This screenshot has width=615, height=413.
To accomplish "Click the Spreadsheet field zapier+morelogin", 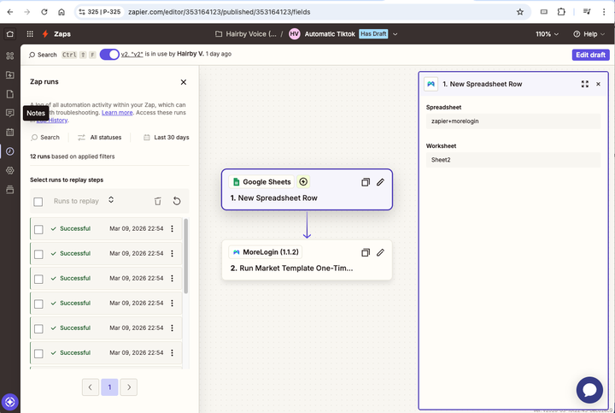I will (513, 121).
